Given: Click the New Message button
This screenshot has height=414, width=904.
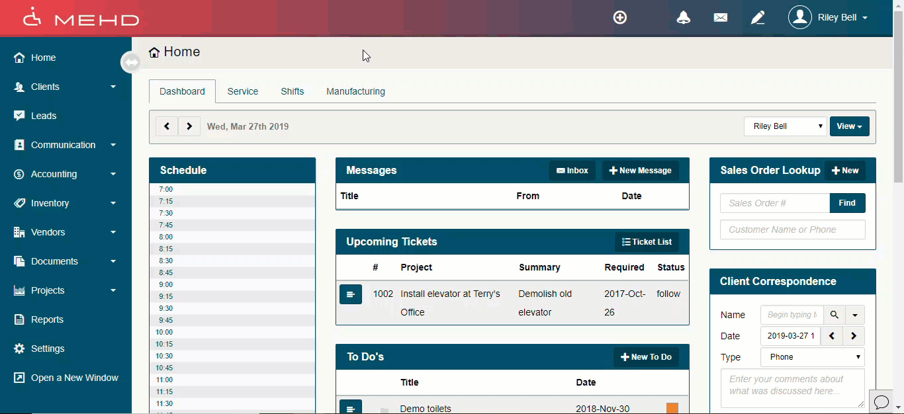Looking at the screenshot, I should [640, 170].
